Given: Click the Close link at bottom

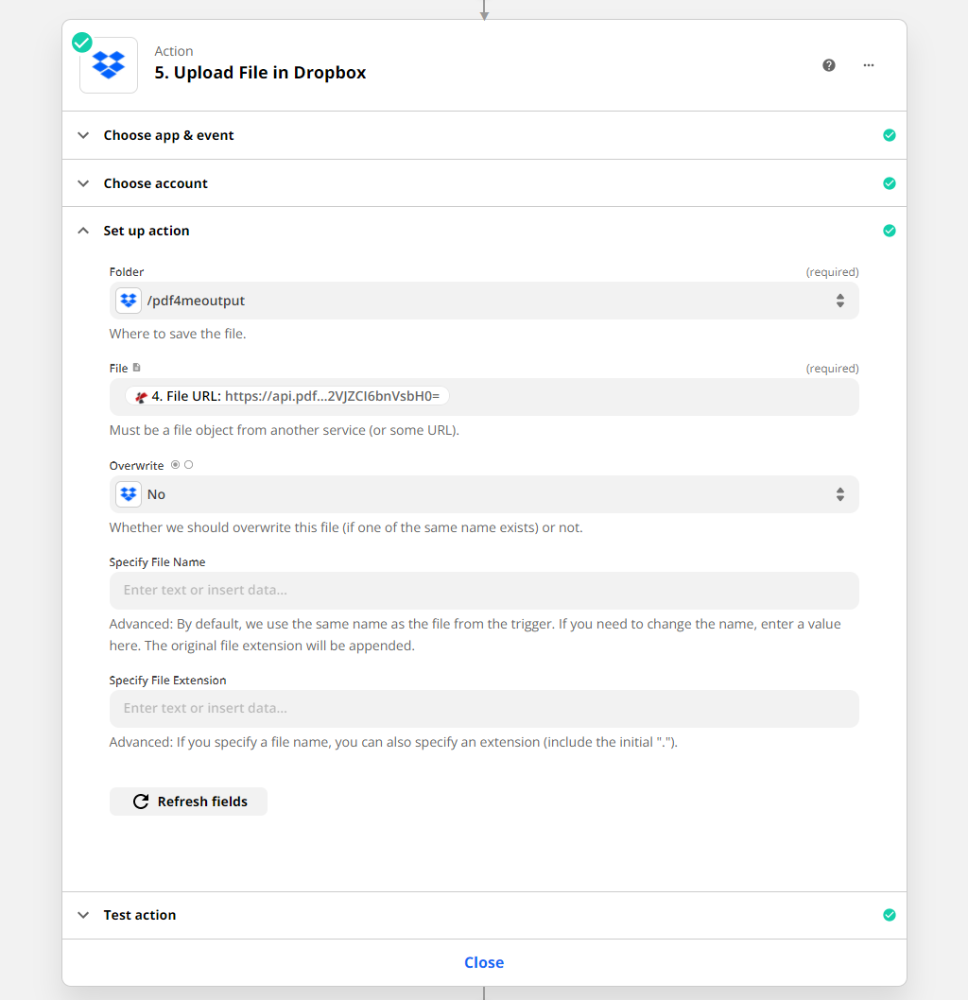Looking at the screenshot, I should pos(483,962).
